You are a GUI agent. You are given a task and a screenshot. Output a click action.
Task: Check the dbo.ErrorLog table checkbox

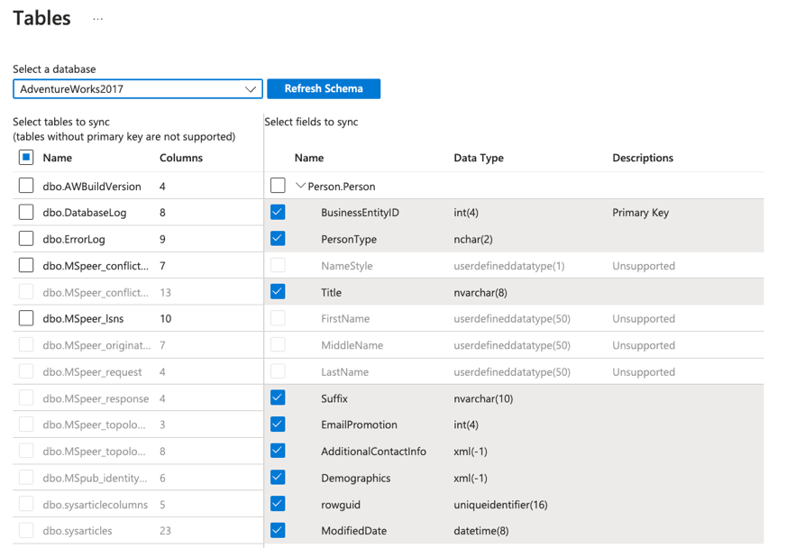coord(26,239)
